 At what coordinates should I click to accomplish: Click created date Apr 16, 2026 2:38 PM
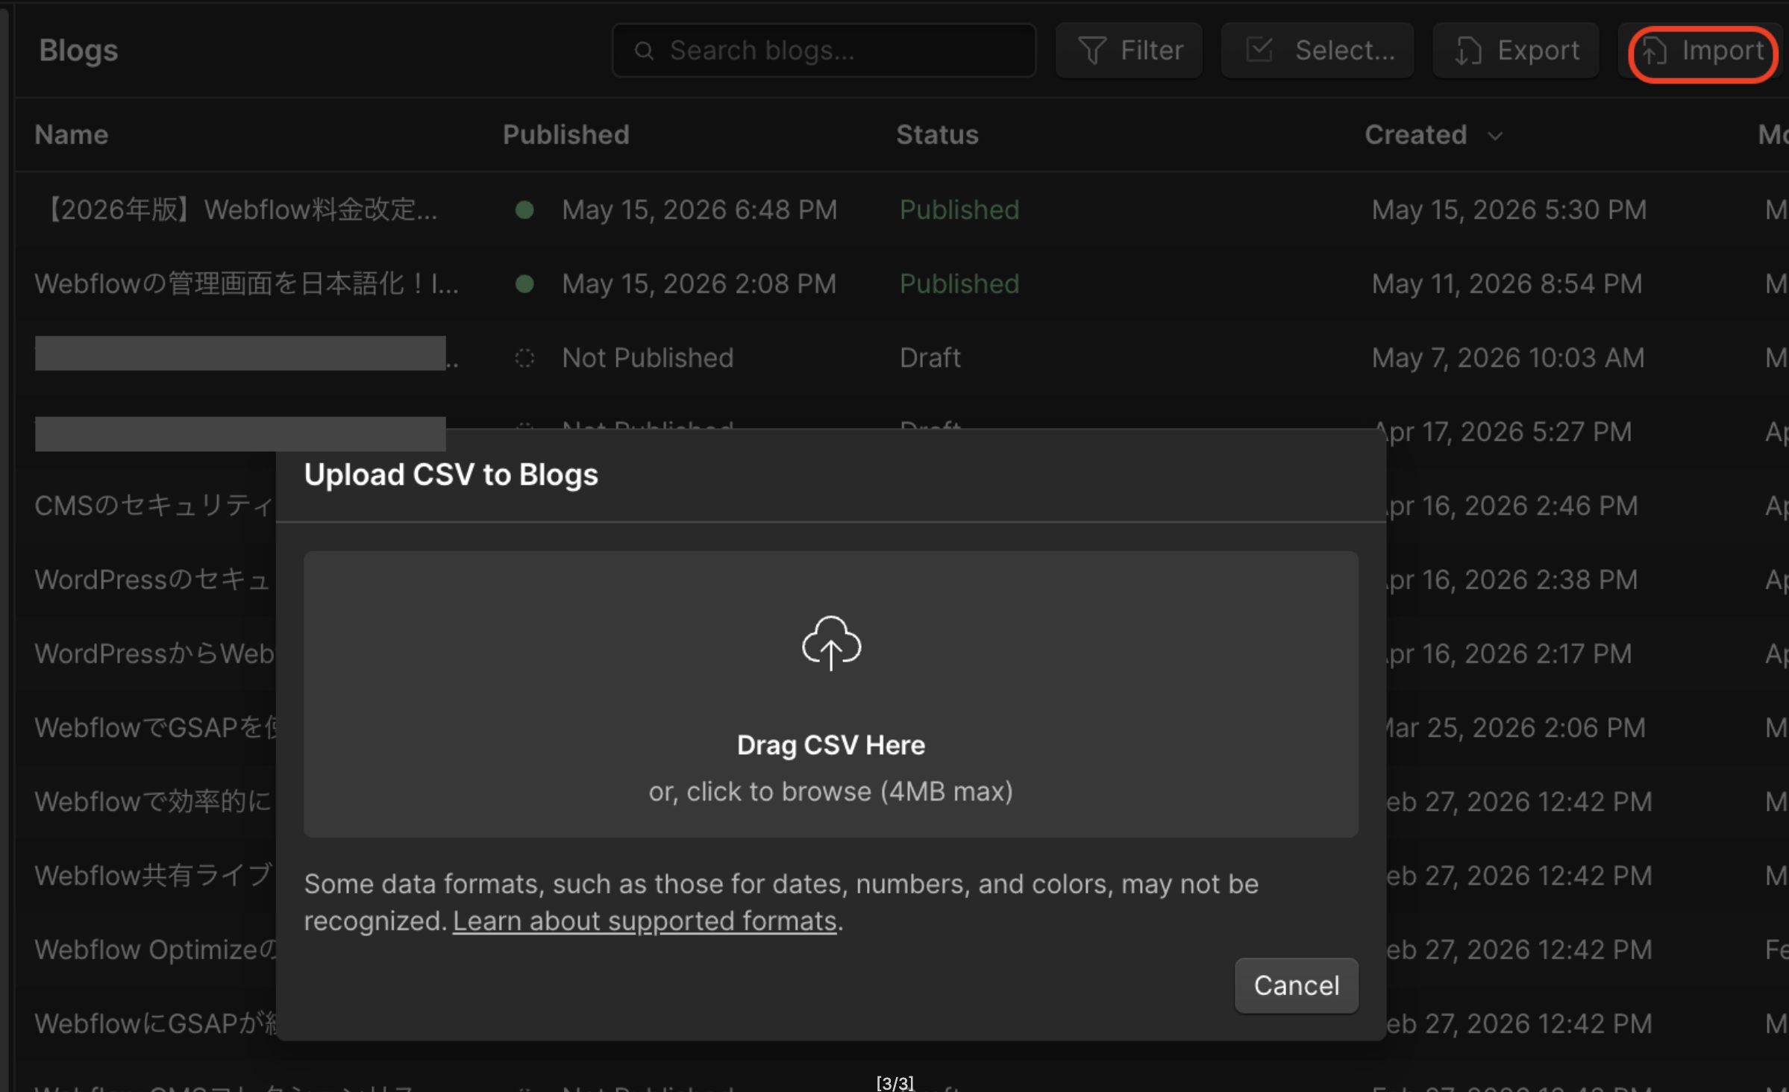tap(1511, 580)
